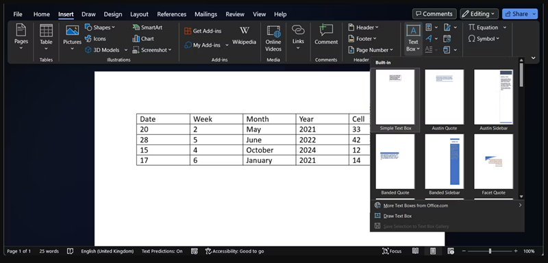Click the zoom out minus button
This screenshot has width=548, height=263.
(x=464, y=251)
